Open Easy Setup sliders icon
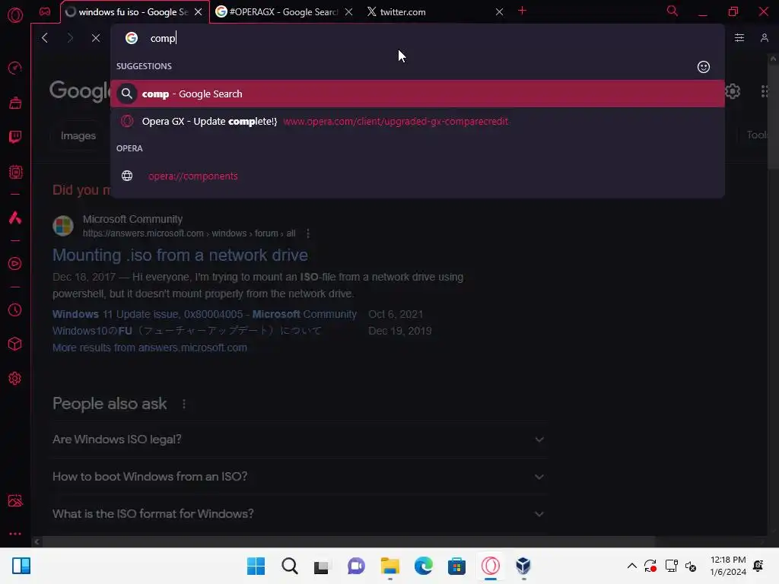Screen dimensions: 779x584 [x=739, y=38]
